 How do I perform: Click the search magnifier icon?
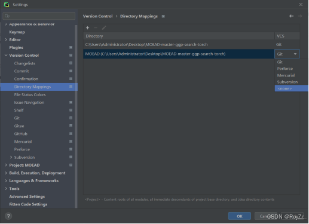click(x=7, y=16)
